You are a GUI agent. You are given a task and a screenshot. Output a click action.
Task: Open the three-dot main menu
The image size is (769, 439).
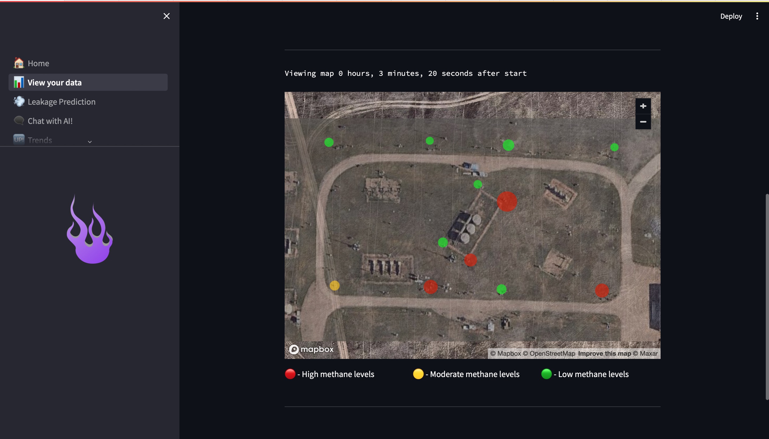point(757,16)
